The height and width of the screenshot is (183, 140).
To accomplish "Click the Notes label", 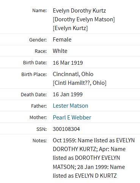I will (39, 141).
